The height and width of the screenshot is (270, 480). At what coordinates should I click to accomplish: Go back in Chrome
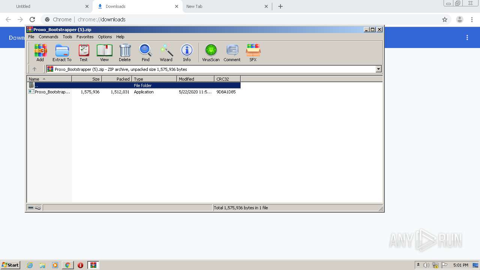click(8, 19)
